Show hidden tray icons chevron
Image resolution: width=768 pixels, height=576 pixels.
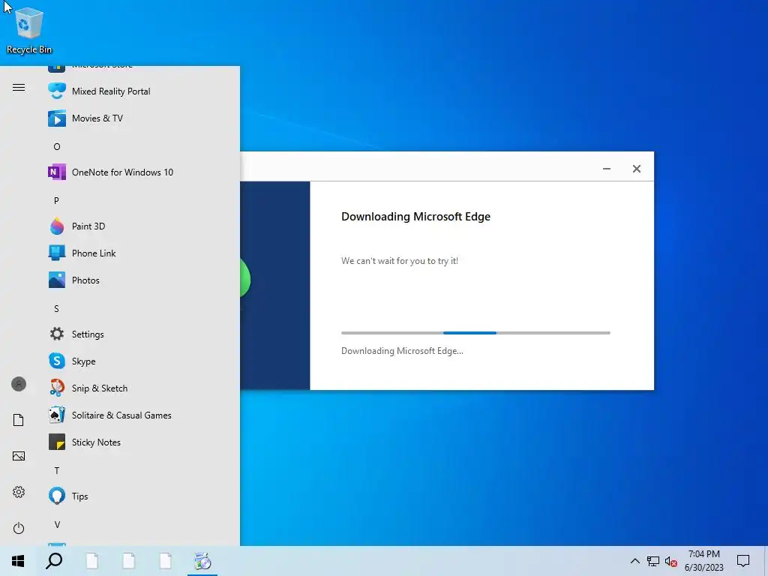(634, 561)
